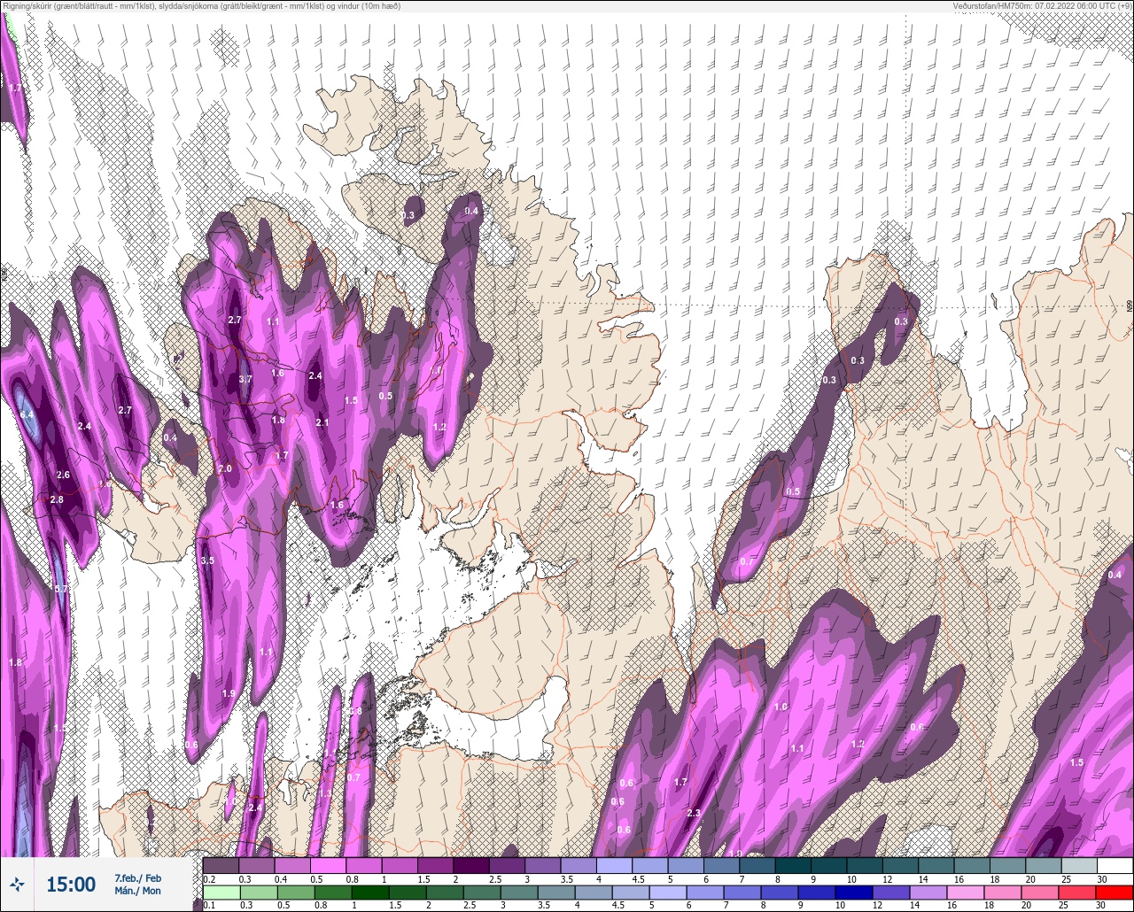The image size is (1134, 912).
Task: Click the 1.9 precipitation value on the map
Action: click(x=229, y=693)
